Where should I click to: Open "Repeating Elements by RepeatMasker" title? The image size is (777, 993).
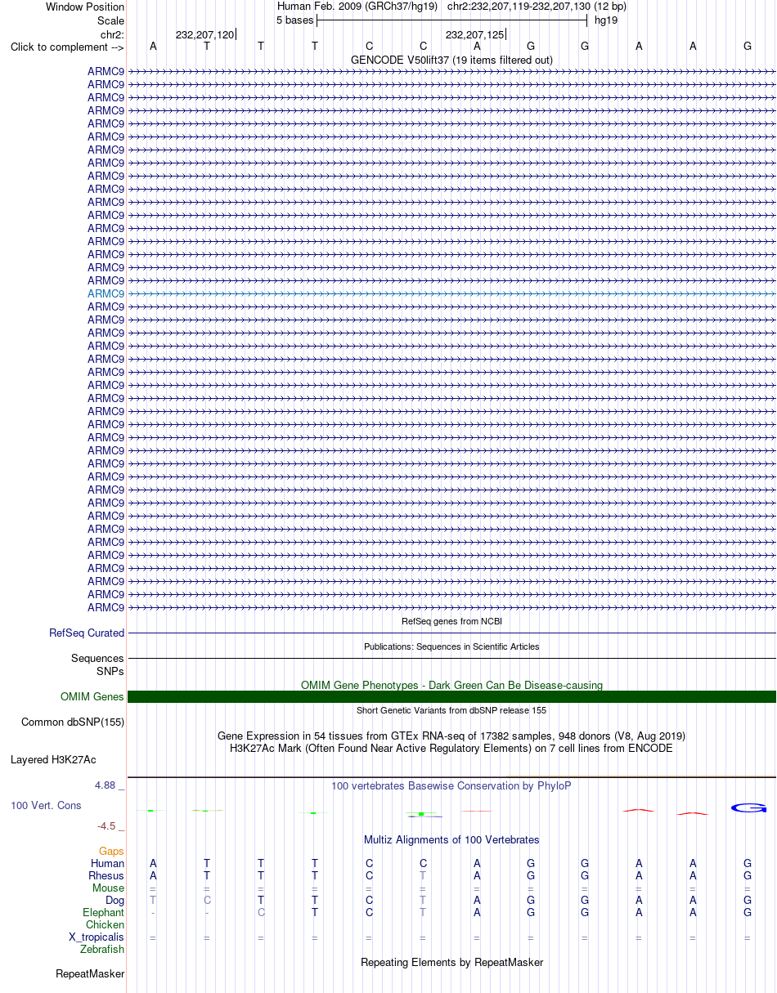pos(451,962)
